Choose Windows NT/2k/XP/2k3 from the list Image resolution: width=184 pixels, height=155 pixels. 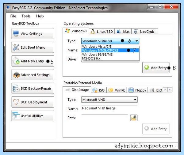click(x=110, y=51)
